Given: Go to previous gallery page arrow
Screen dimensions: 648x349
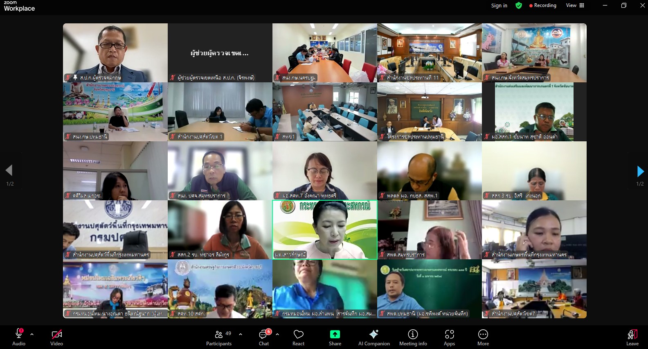Looking at the screenshot, I should tap(9, 170).
